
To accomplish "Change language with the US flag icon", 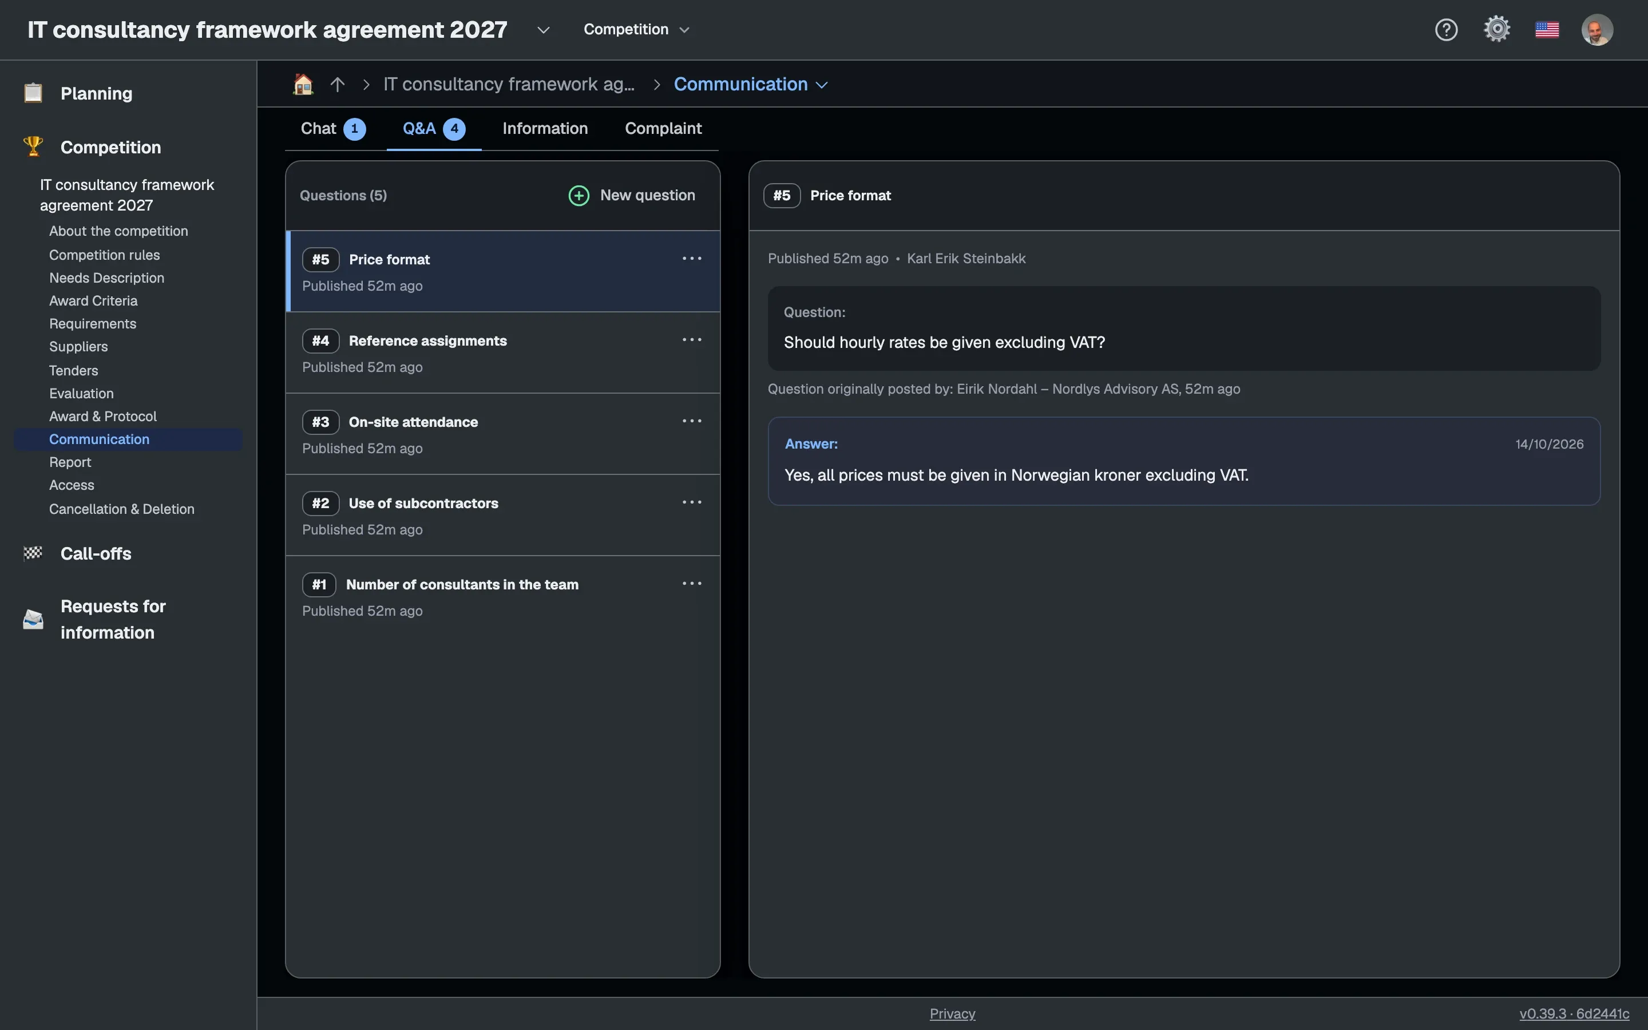I will [x=1547, y=30].
